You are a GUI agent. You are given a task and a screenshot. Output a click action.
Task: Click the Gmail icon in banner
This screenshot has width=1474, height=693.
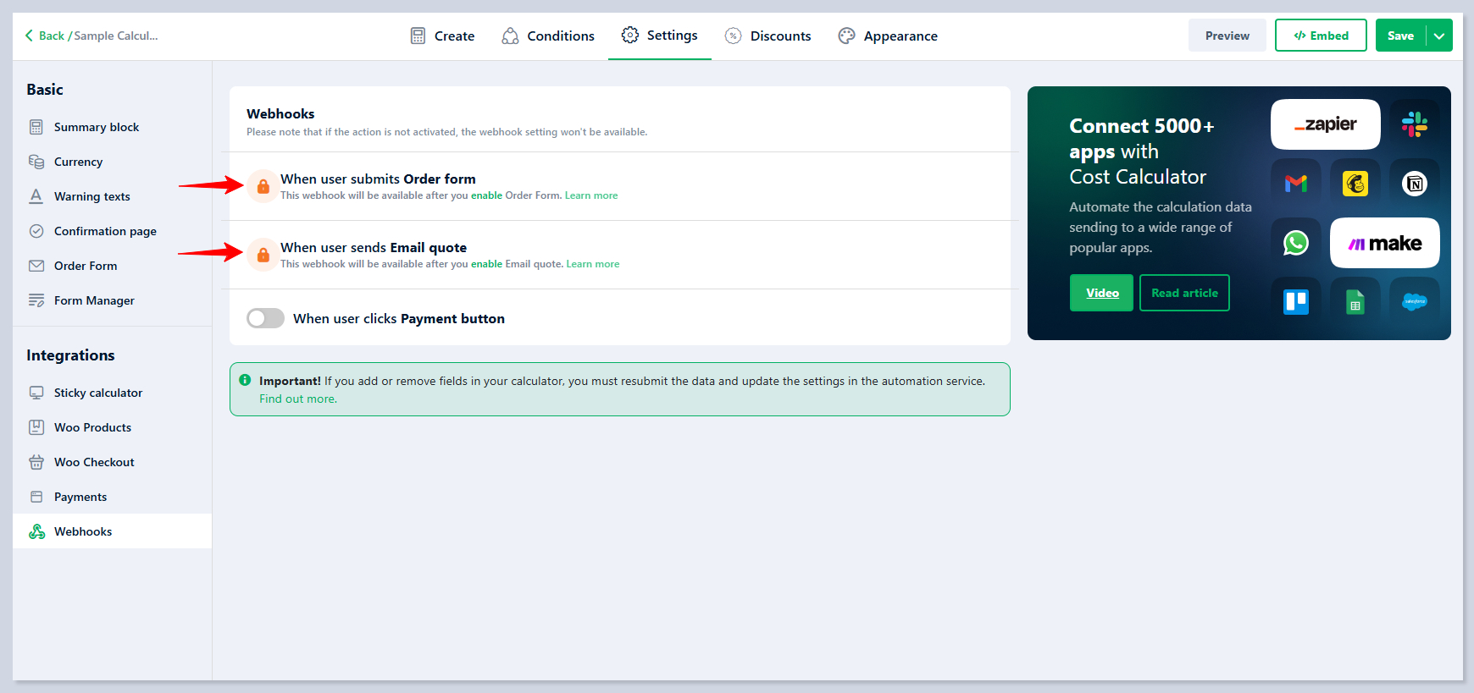pos(1295,184)
